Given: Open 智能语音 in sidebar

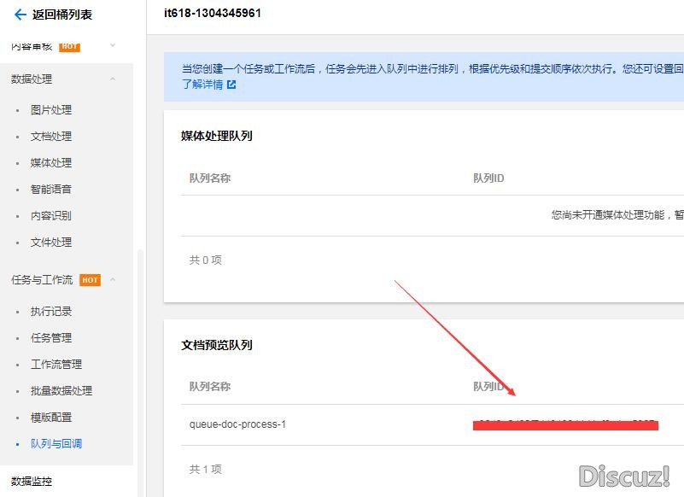Looking at the screenshot, I should tap(51, 190).
